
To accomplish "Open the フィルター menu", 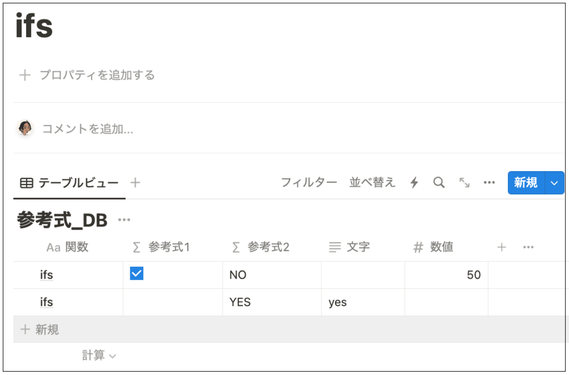I will [x=309, y=182].
